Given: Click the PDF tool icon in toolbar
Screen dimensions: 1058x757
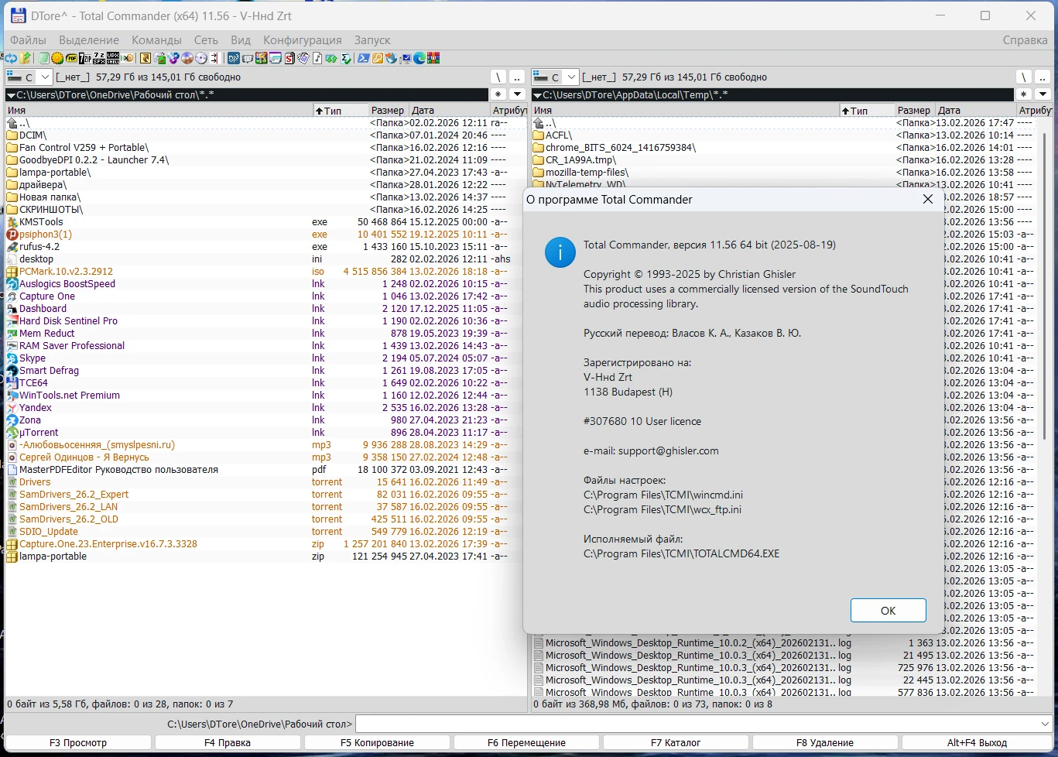Looking at the screenshot, I should (x=71, y=58).
